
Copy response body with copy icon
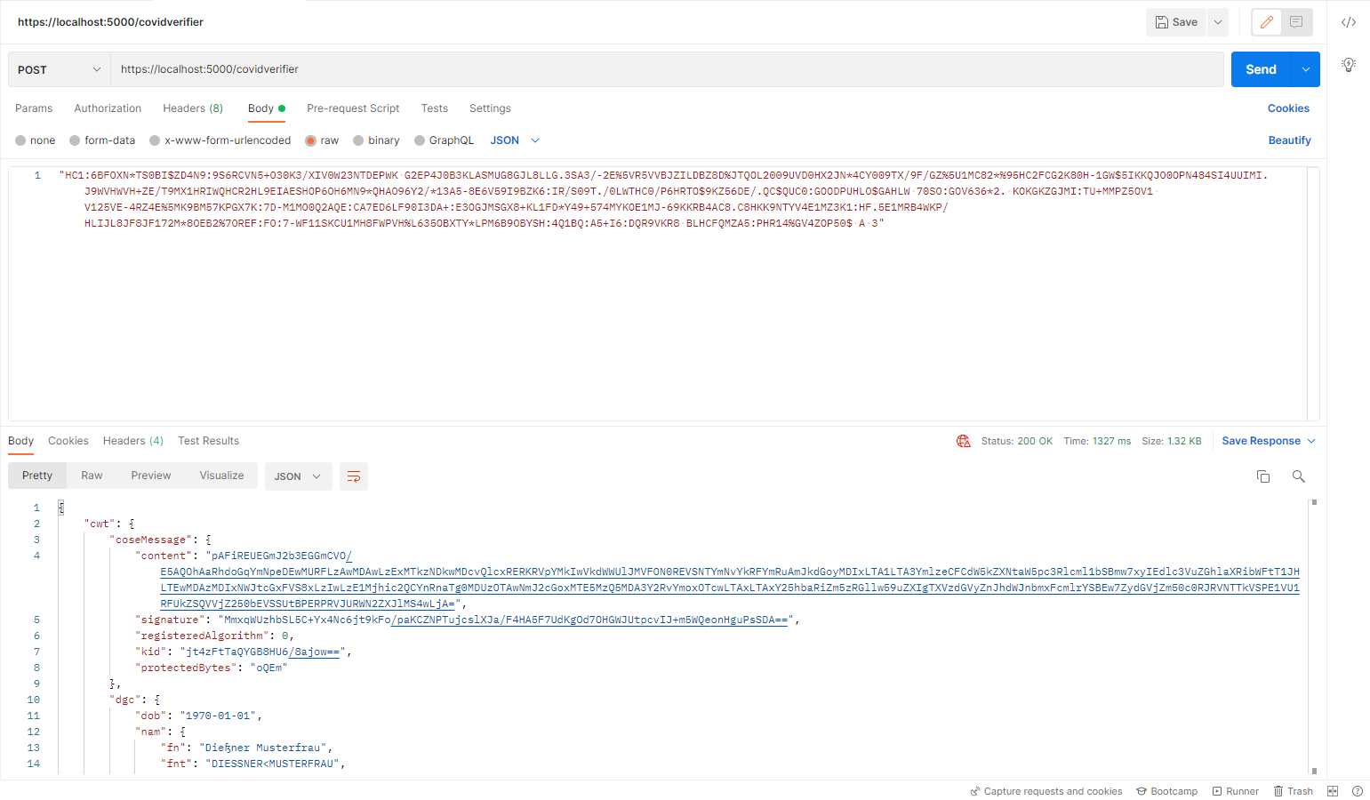click(x=1262, y=476)
